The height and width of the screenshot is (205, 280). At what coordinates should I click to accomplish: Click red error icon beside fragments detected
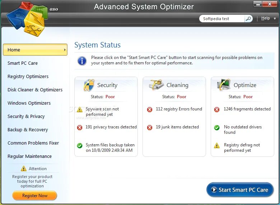click(x=217, y=109)
